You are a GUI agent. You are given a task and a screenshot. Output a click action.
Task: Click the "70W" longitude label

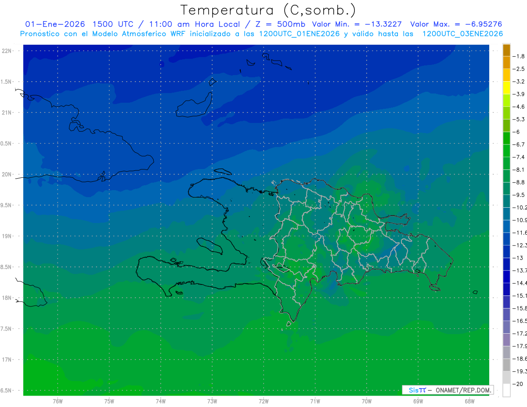pyautogui.click(x=367, y=401)
